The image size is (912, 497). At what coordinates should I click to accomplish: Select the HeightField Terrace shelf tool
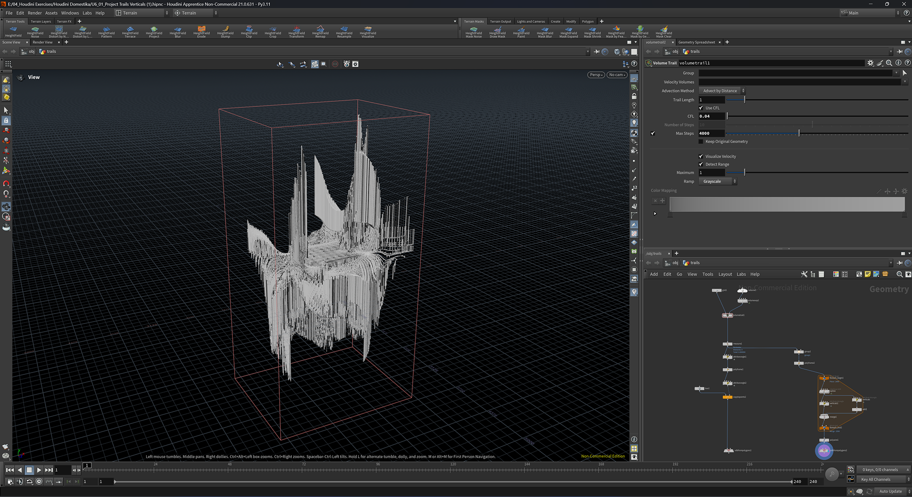click(130, 32)
